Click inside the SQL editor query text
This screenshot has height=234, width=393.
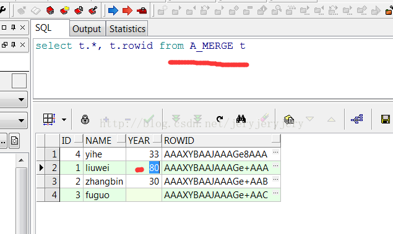click(x=140, y=46)
